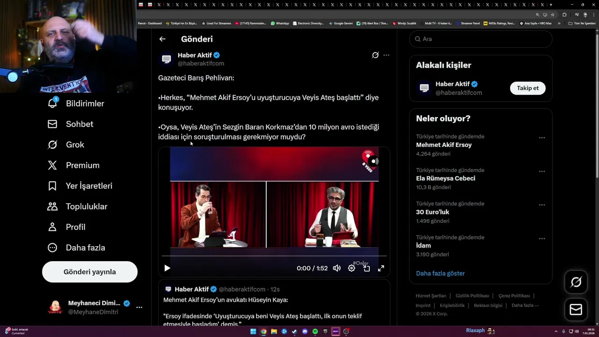
Task: Click the Ara search field
Action: 481,39
